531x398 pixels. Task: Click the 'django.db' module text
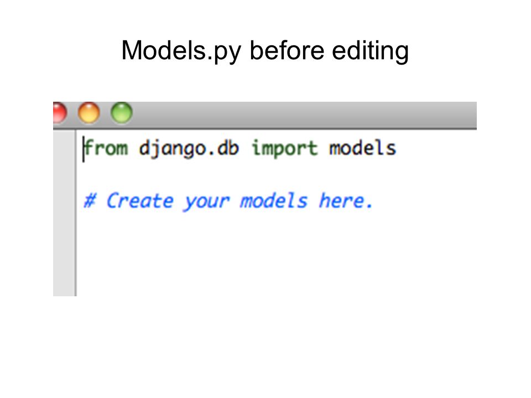pos(189,148)
